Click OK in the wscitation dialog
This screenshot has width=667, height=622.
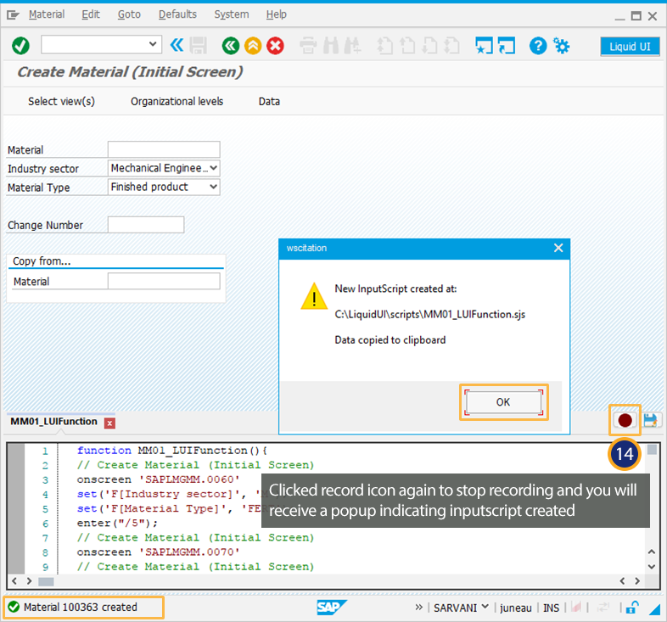click(x=503, y=402)
